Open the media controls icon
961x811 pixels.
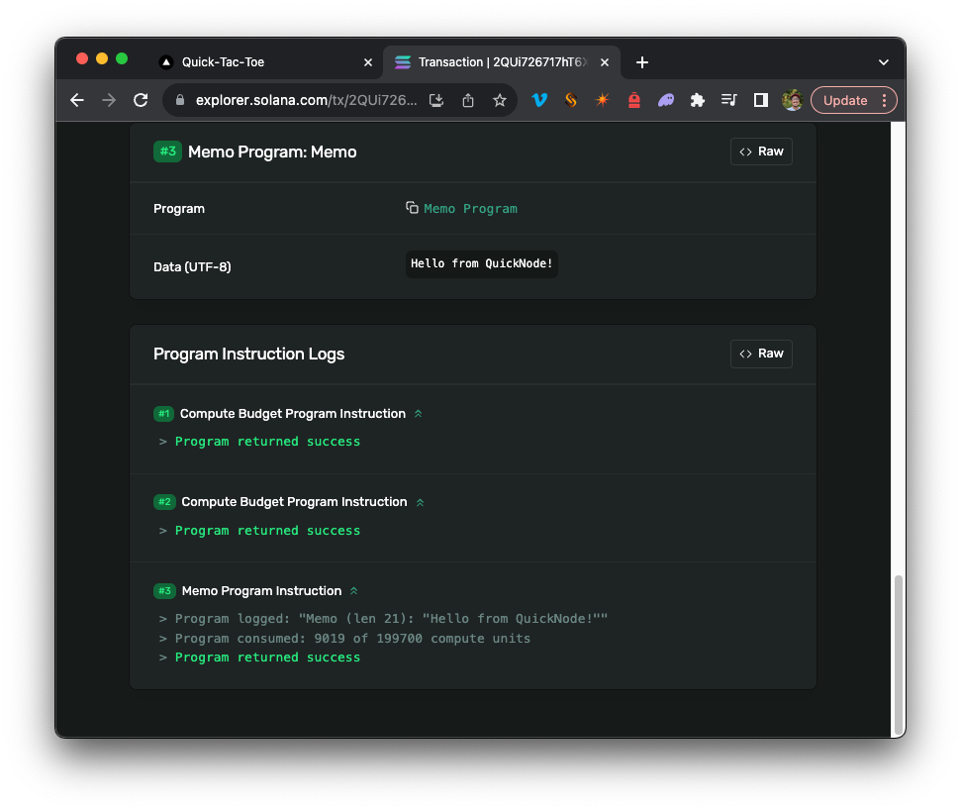[728, 100]
